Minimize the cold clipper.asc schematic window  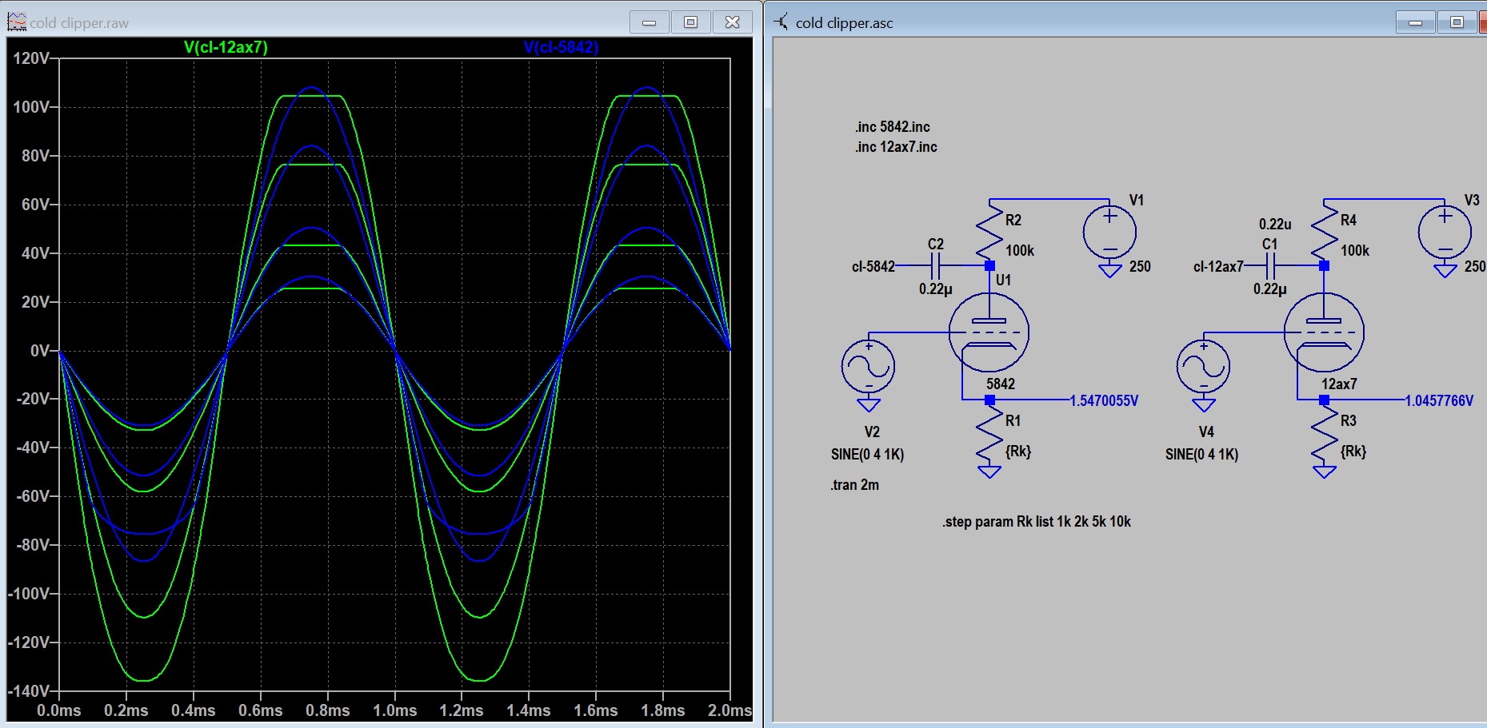coord(1416,22)
